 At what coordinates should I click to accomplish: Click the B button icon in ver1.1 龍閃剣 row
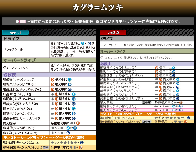[x=74, y=99]
